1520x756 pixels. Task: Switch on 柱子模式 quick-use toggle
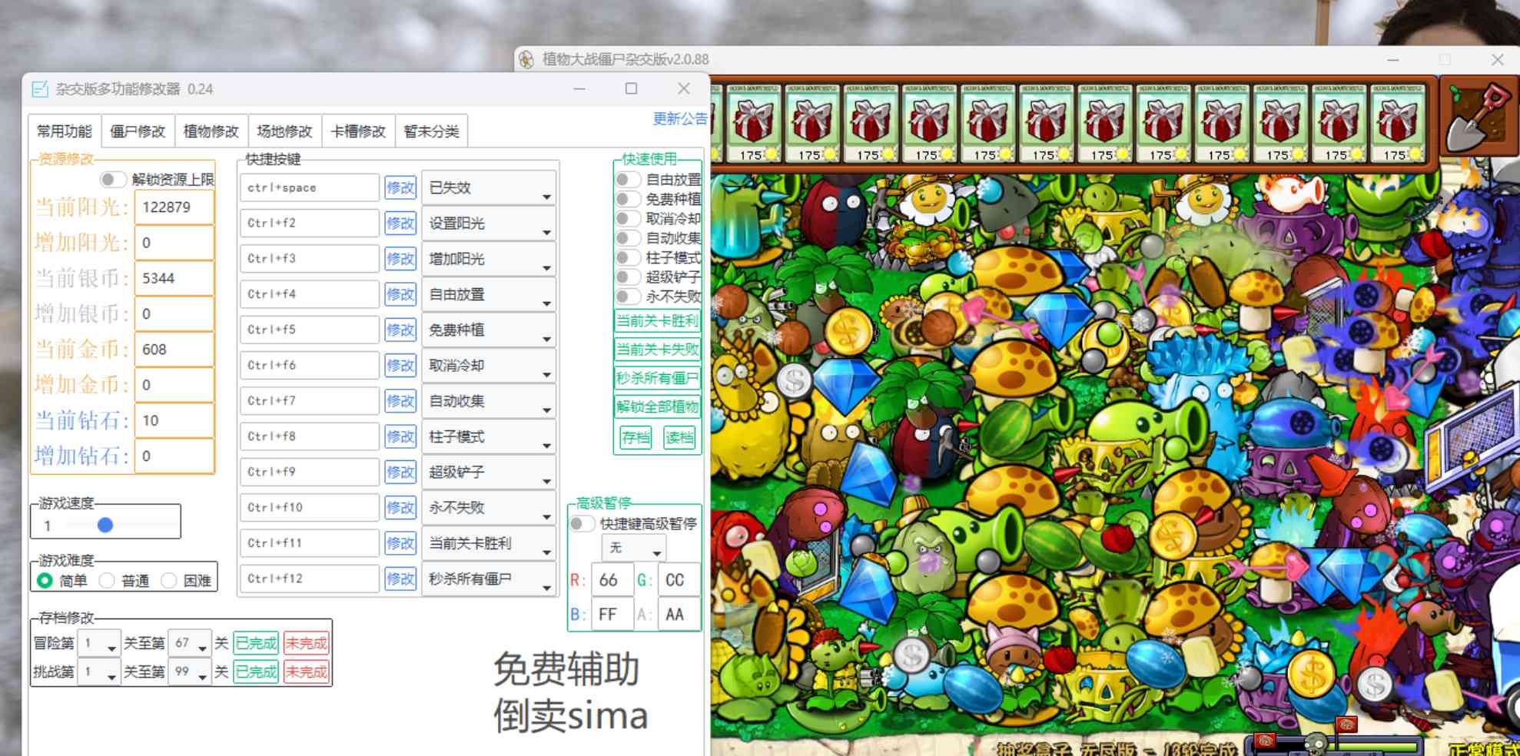point(628,257)
